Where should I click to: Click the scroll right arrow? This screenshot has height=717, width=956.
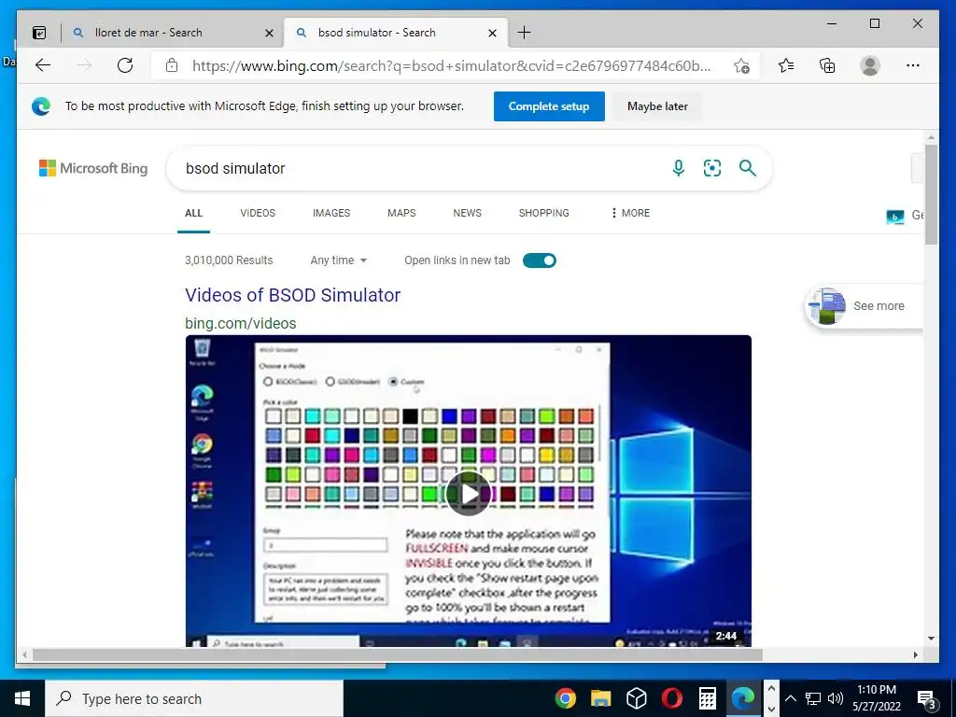(x=916, y=654)
